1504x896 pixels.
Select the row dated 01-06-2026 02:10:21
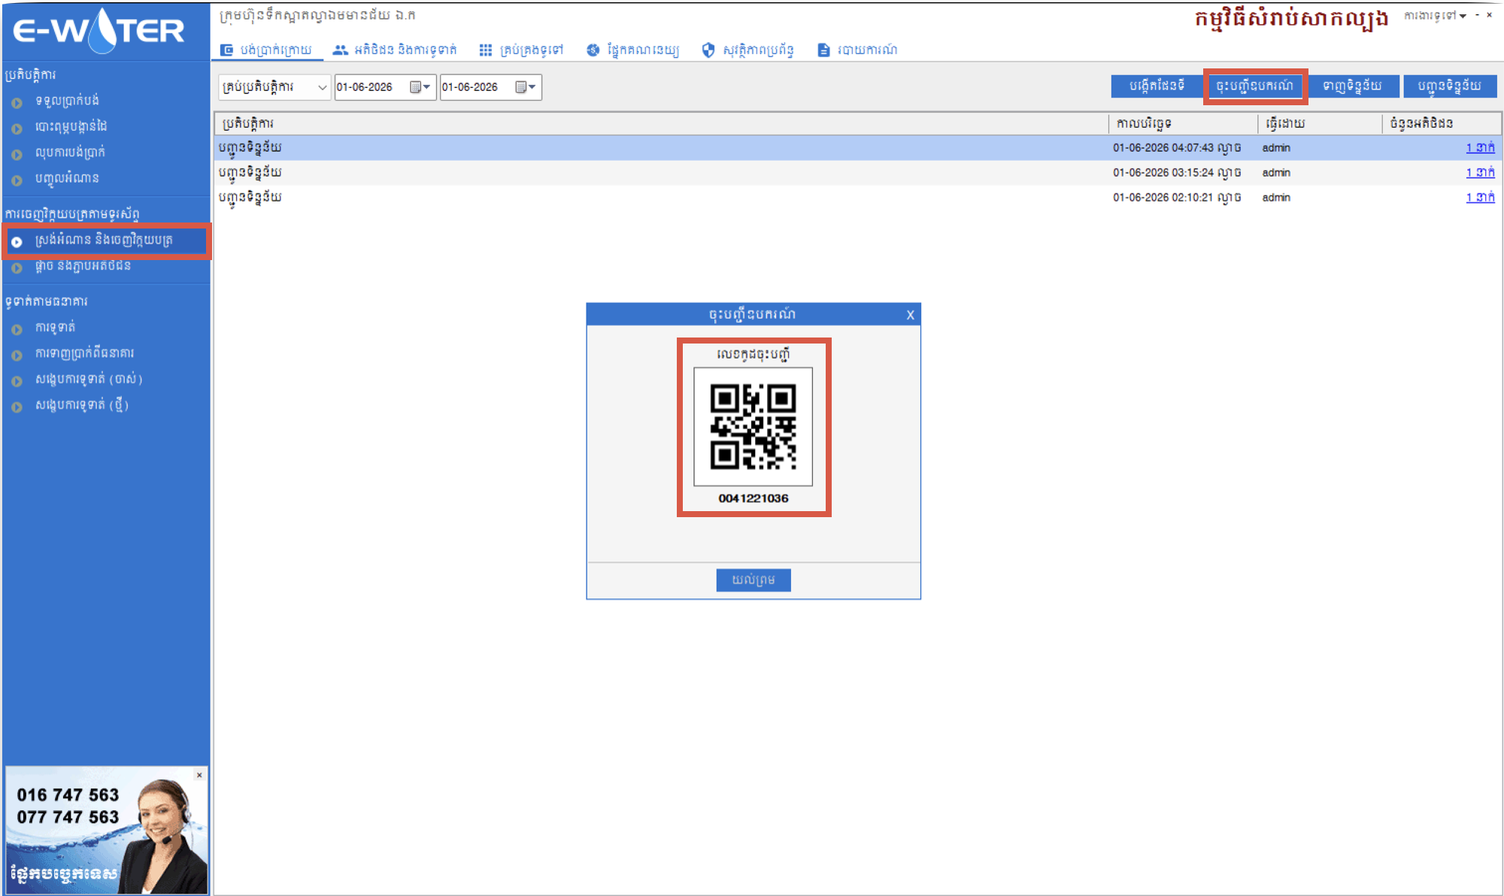(x=857, y=197)
